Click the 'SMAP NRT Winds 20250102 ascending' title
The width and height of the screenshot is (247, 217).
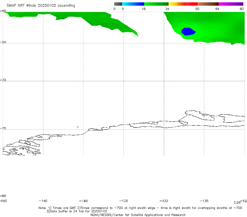(41, 6)
